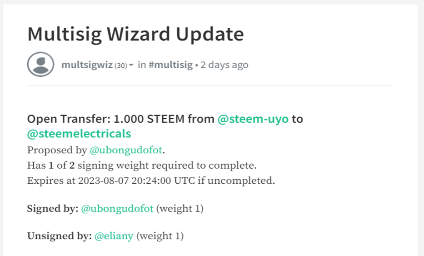Select the 'Multisig Wizard Update' post title
The image size is (424, 256).
pyautogui.click(x=135, y=35)
